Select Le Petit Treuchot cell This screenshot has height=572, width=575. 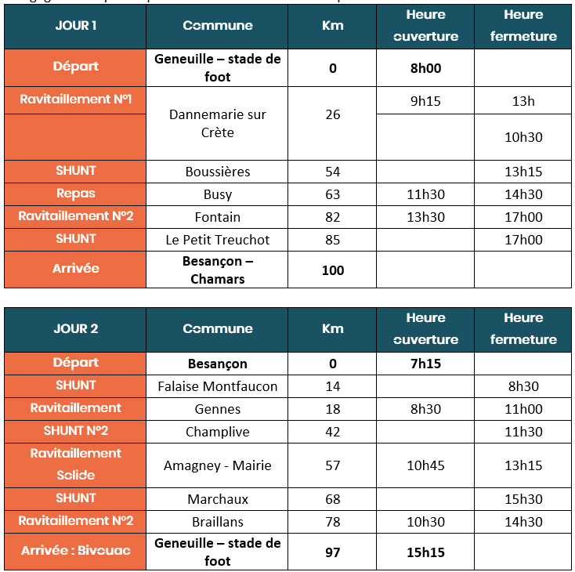[217, 240]
